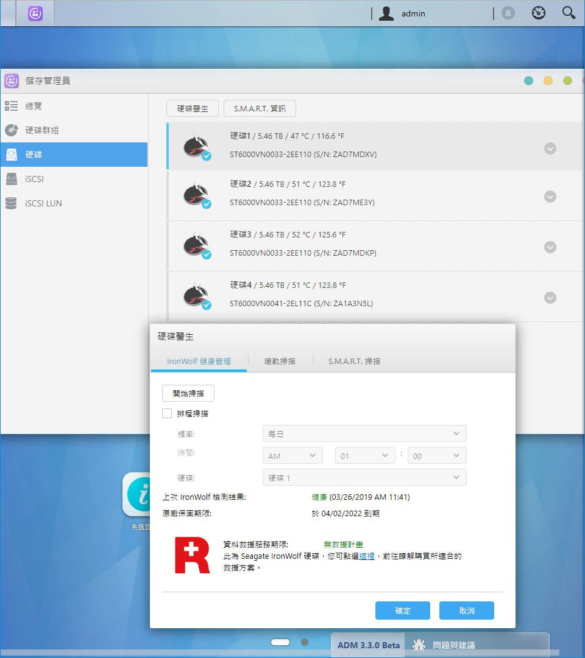Click the IronWolf icon for 硬碟2
The image size is (585, 658).
point(197,195)
